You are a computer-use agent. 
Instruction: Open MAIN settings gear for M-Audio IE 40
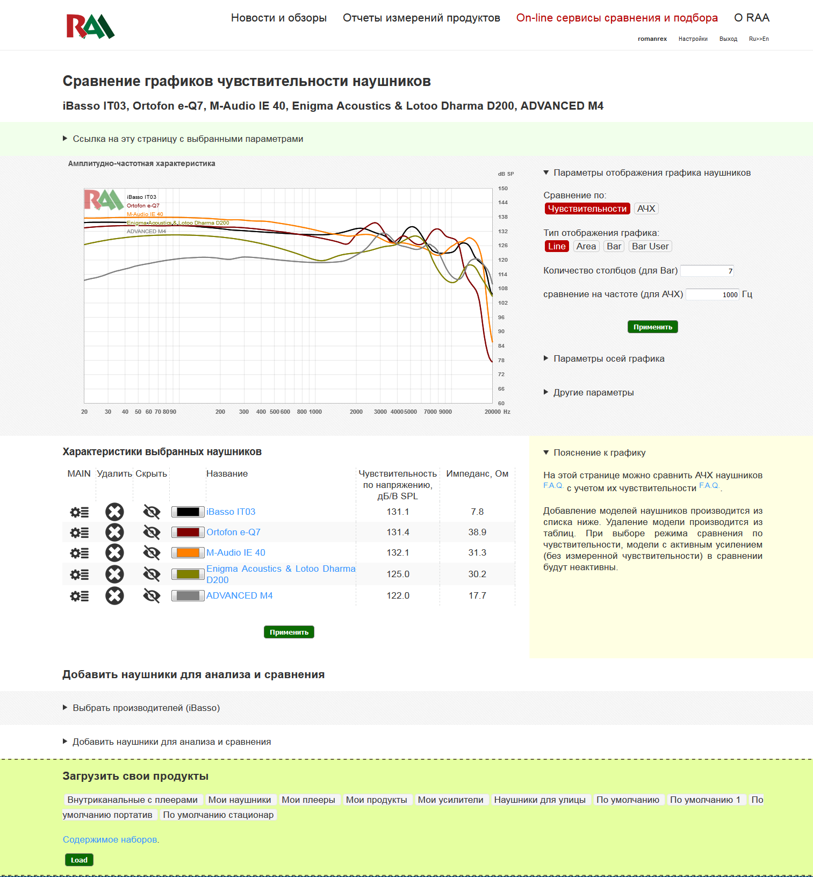pyautogui.click(x=79, y=553)
